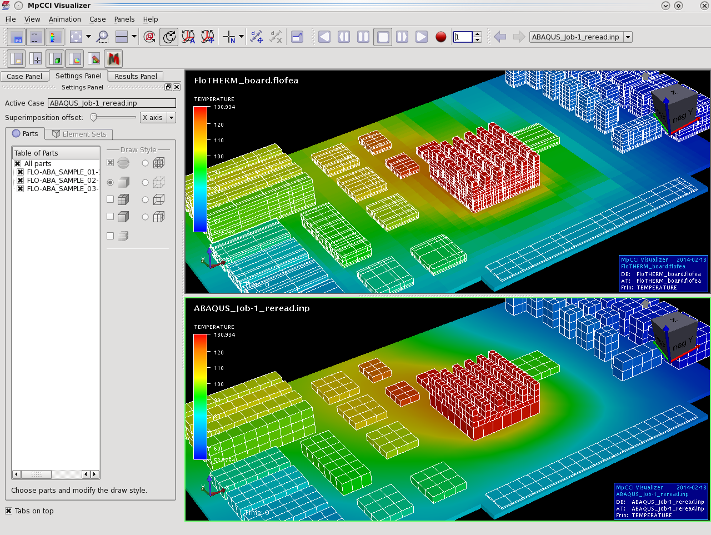Stop the animation with square button
711x535 pixels.
point(383,37)
